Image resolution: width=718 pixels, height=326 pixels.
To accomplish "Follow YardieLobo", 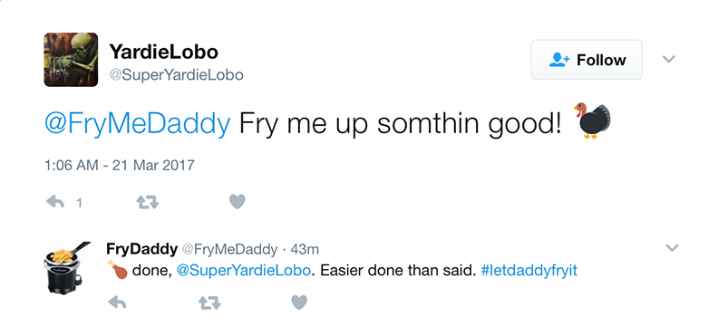I will click(x=587, y=60).
